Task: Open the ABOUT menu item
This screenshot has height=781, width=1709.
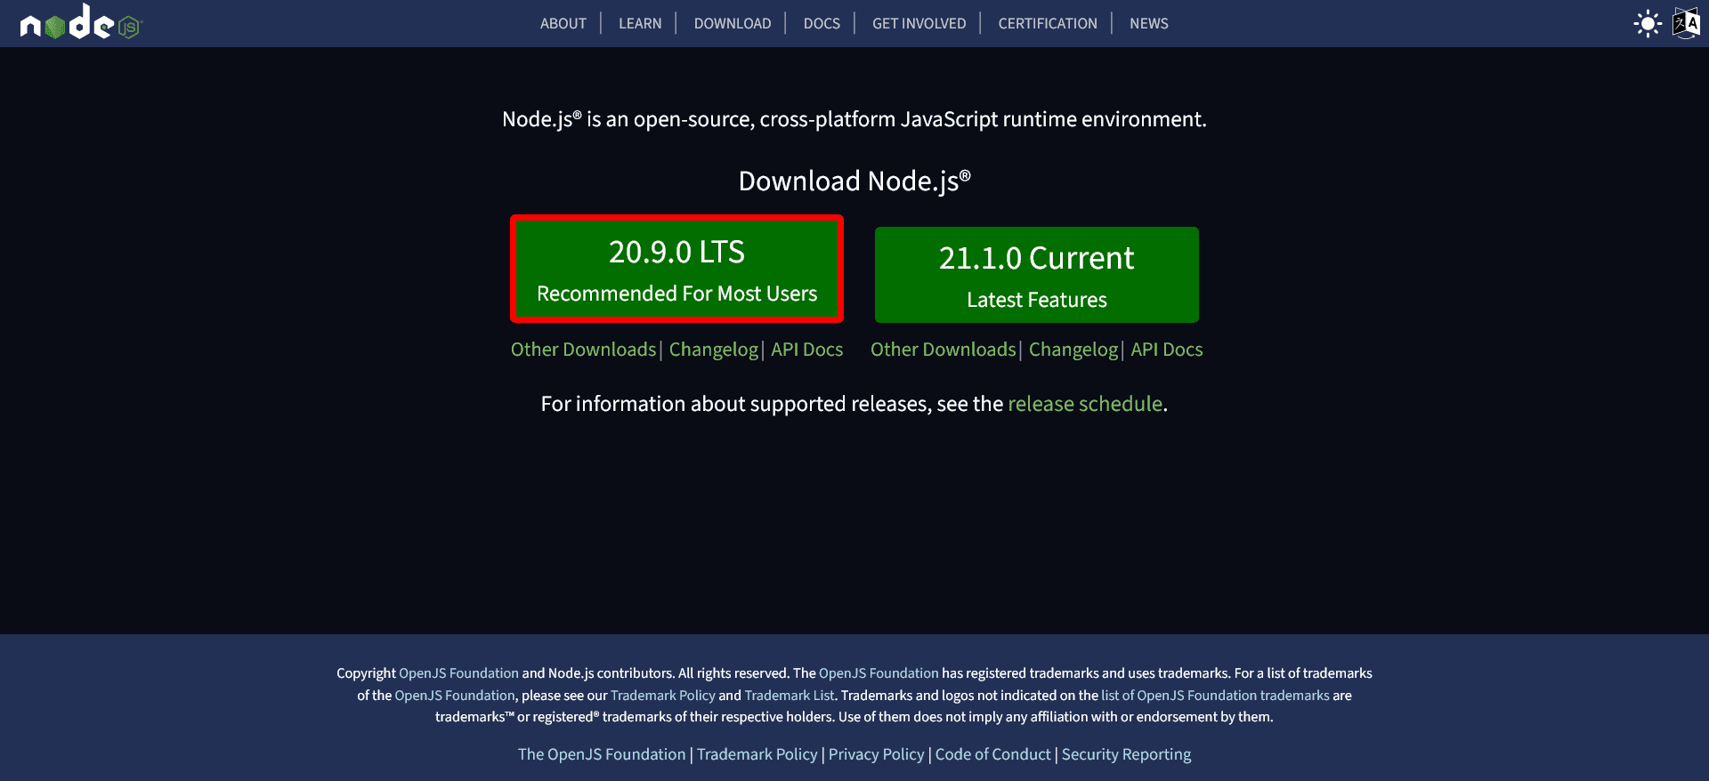Action: tap(563, 23)
